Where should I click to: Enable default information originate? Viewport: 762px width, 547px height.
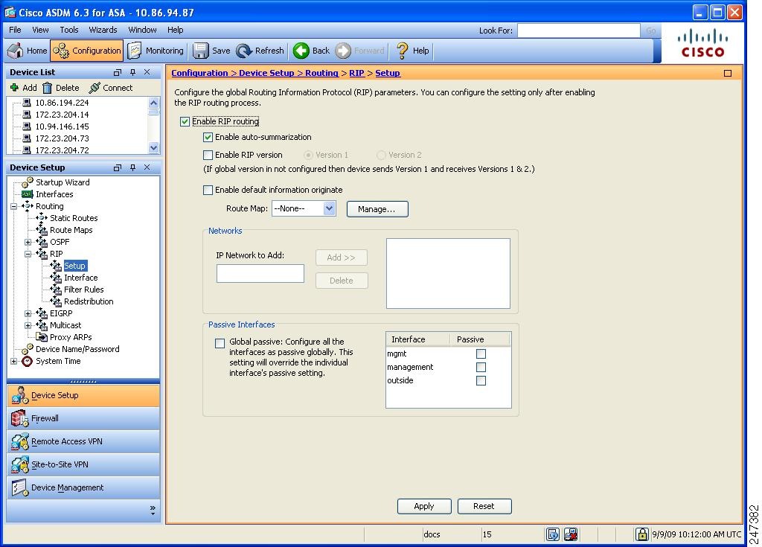(208, 190)
